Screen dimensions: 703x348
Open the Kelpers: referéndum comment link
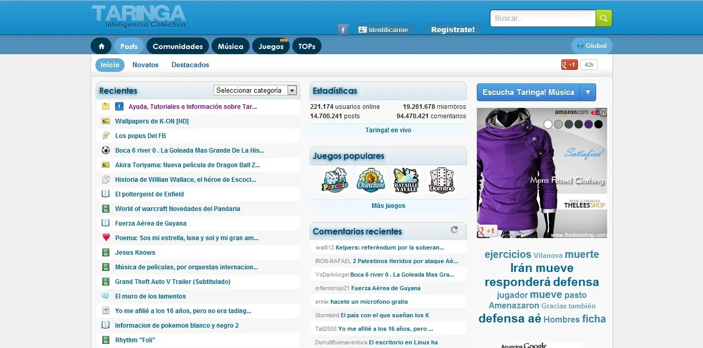390,247
